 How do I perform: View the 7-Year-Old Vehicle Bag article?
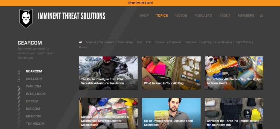coord(234,73)
